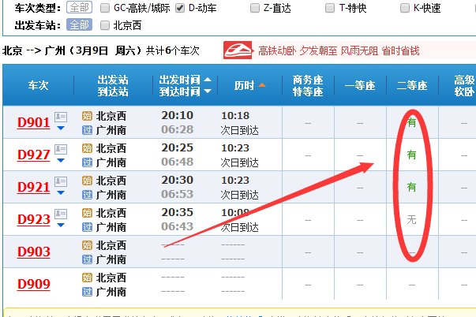The height and width of the screenshot is (317, 476).
Task: Click 无 second-class seat for D923
Action: [x=411, y=219]
